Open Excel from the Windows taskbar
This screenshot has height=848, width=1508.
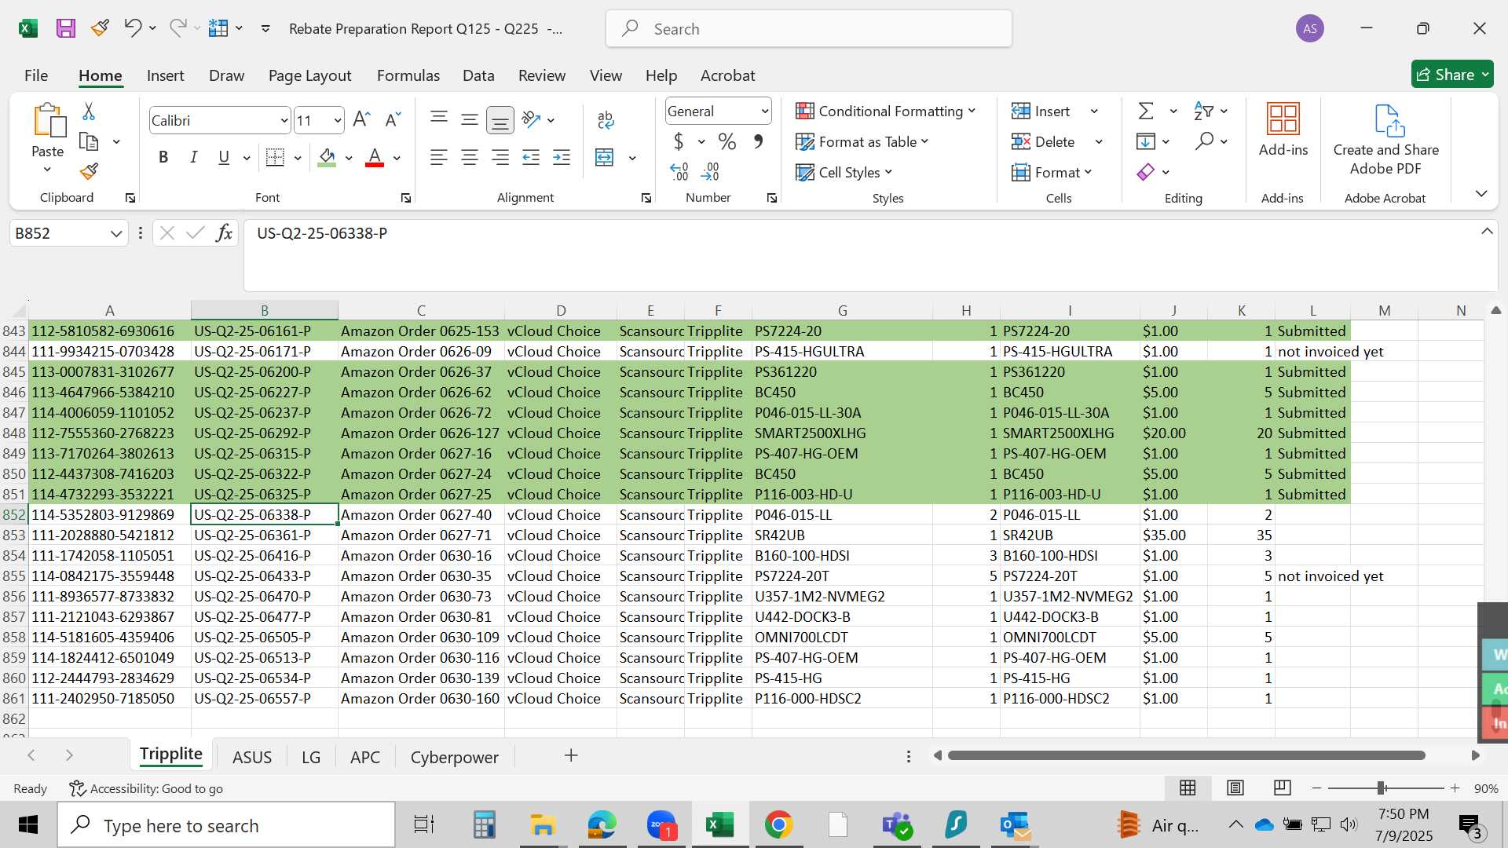pos(719,825)
